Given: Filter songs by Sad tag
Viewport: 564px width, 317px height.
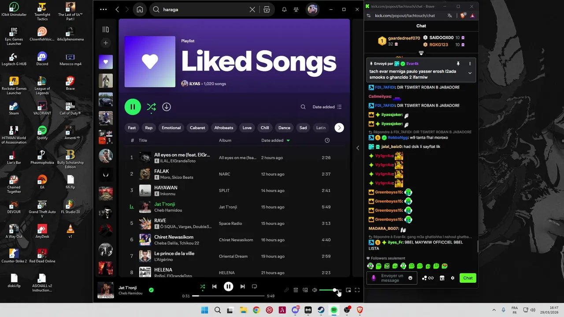Looking at the screenshot, I should coord(303,128).
